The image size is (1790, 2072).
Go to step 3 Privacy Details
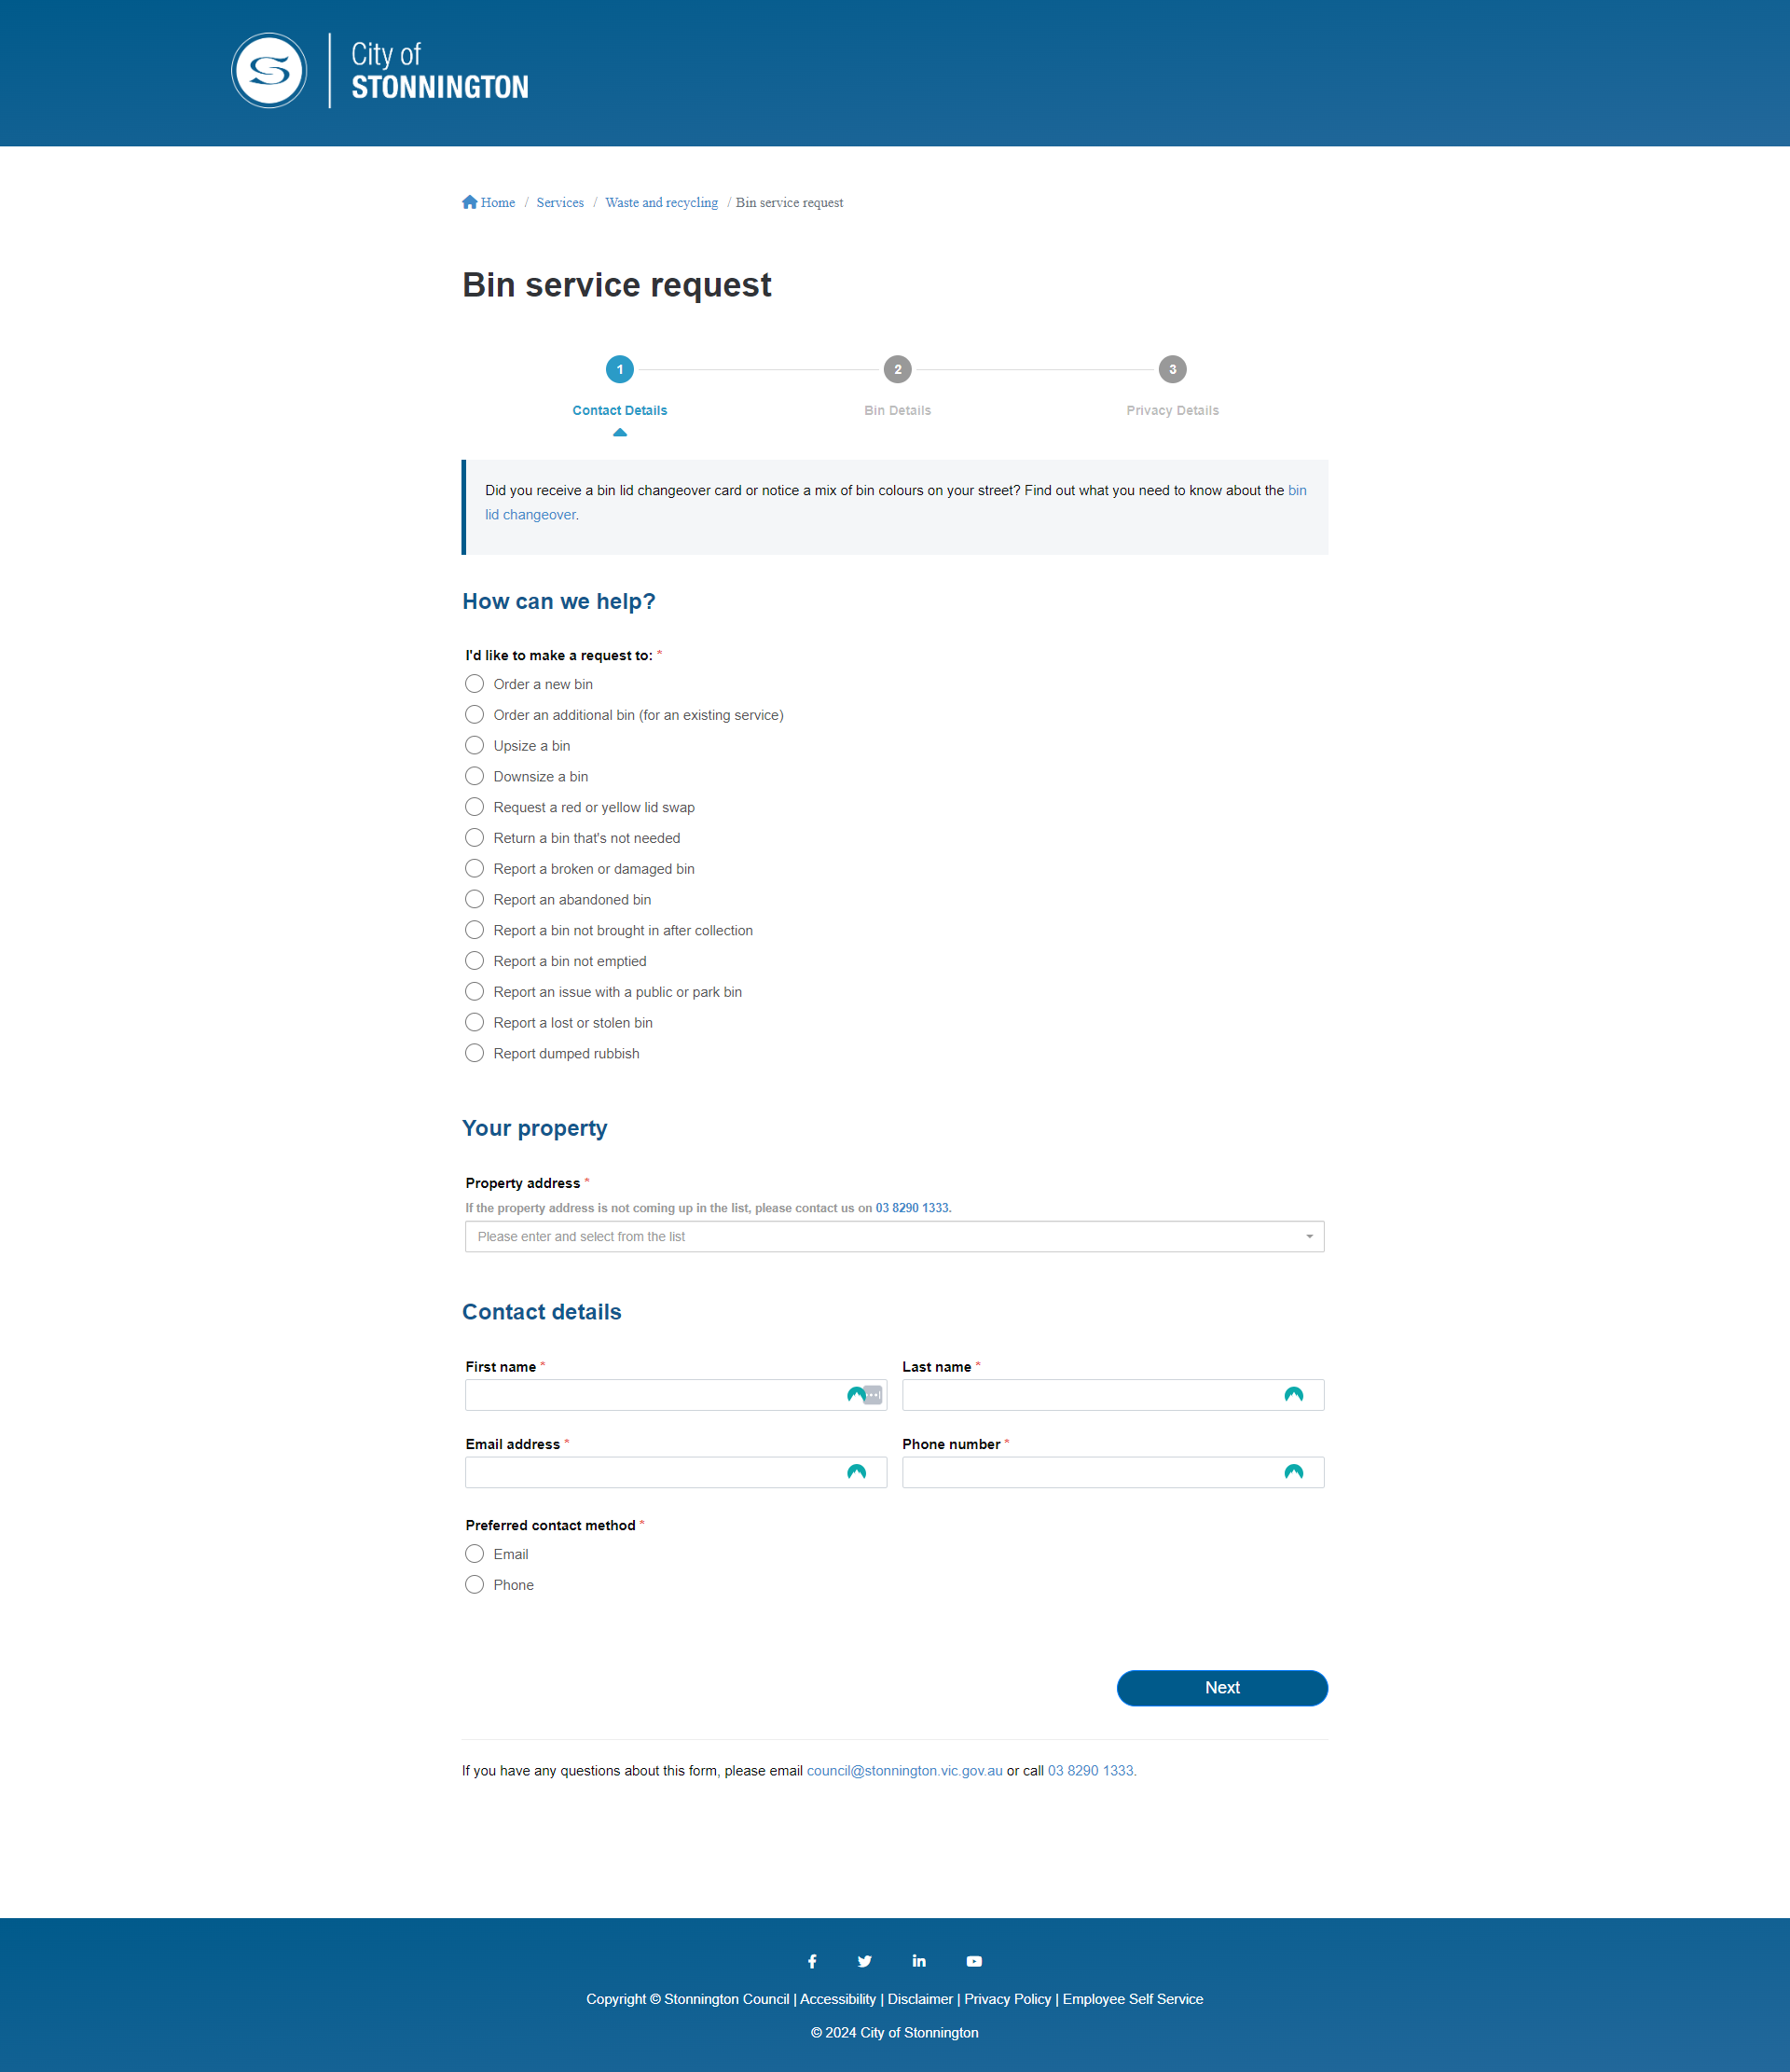(1172, 370)
